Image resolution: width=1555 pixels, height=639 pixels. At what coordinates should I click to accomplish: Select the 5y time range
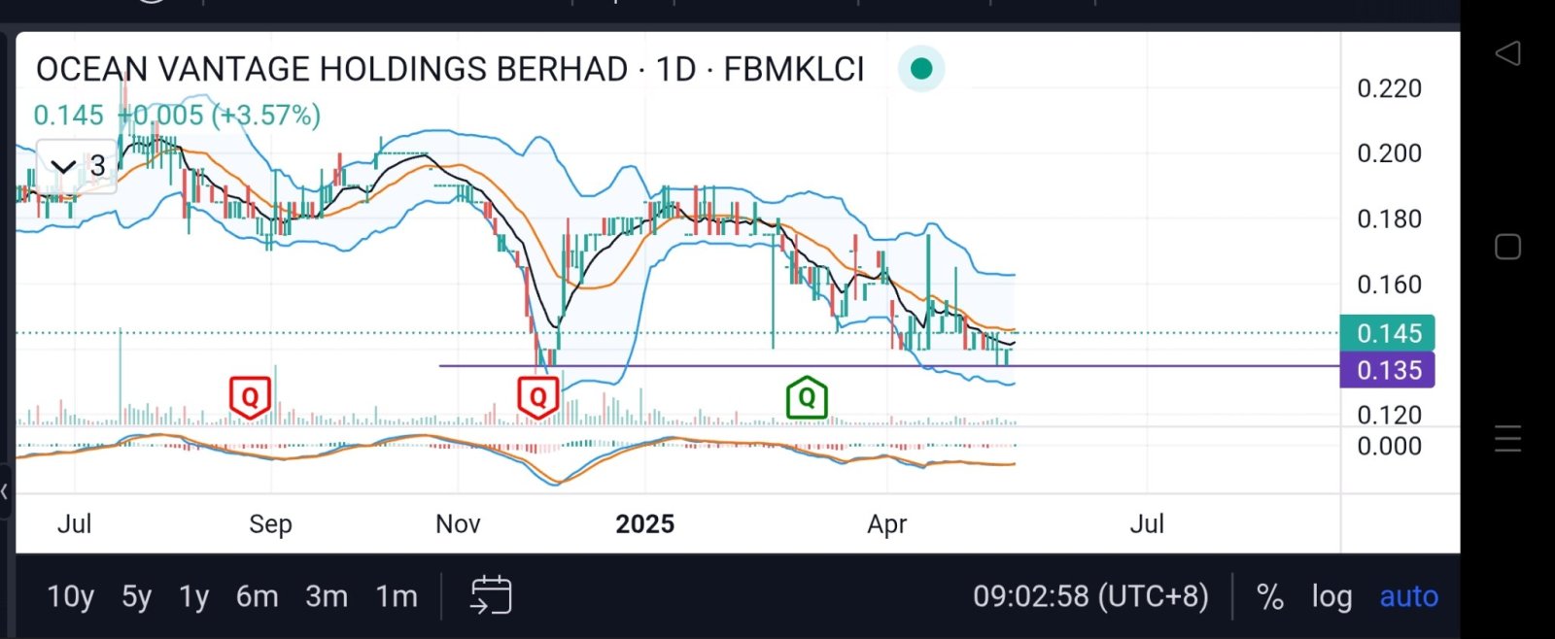tap(136, 596)
